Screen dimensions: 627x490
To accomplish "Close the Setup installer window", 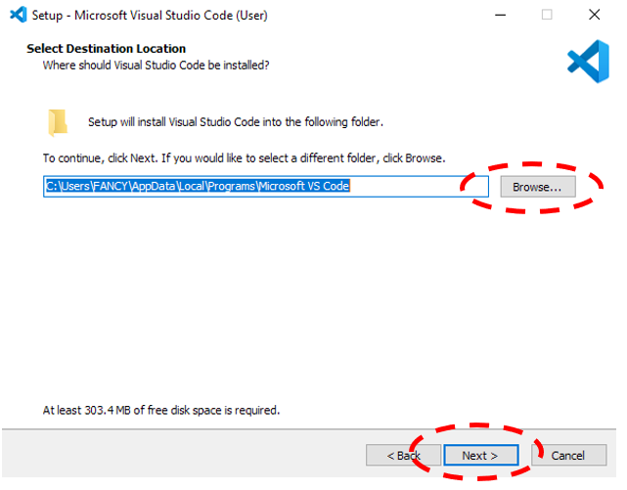I will 594,15.
